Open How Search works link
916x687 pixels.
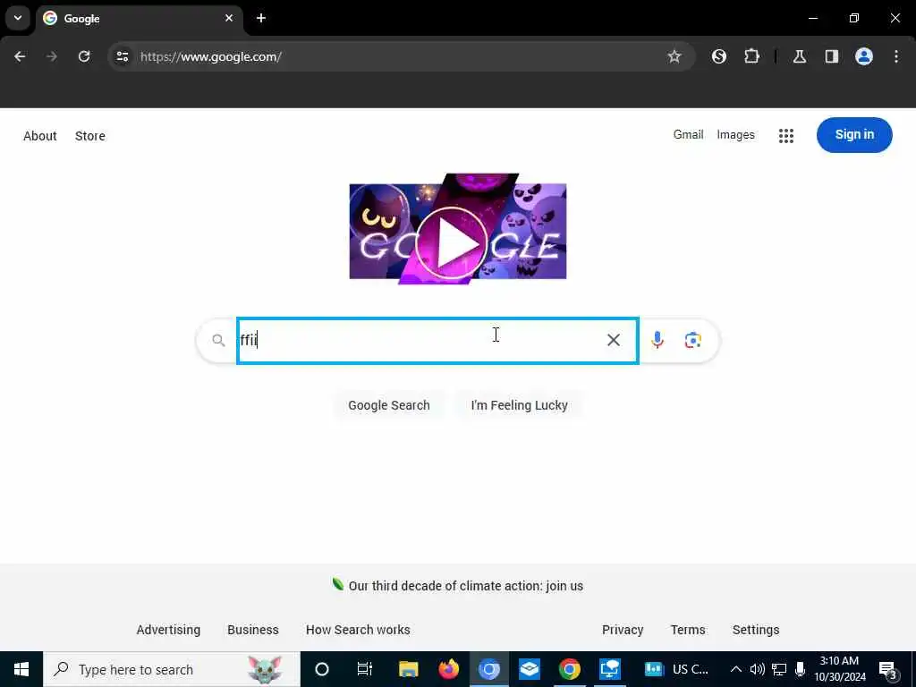pos(358,630)
